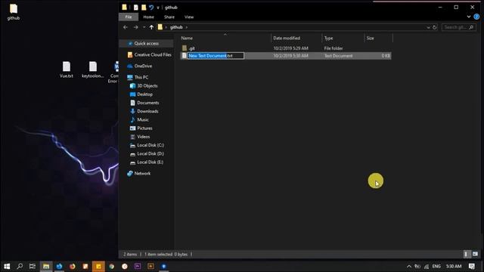Go up one folder level

click(151, 27)
